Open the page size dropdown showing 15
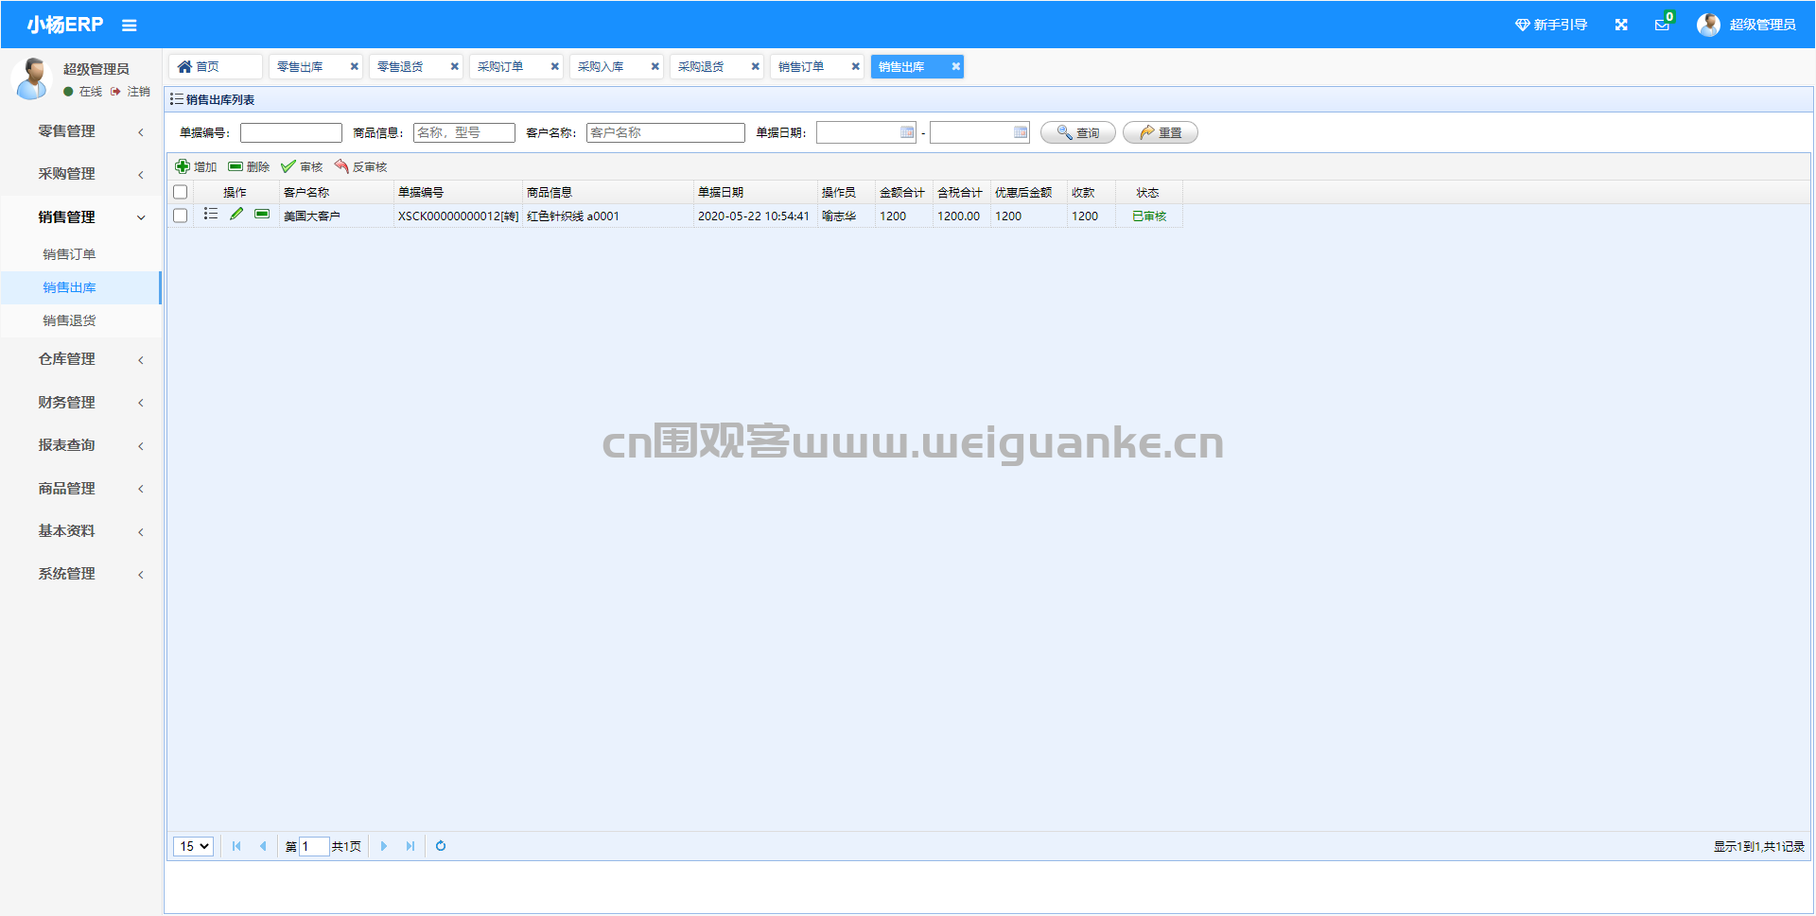The width and height of the screenshot is (1816, 916). (x=193, y=846)
